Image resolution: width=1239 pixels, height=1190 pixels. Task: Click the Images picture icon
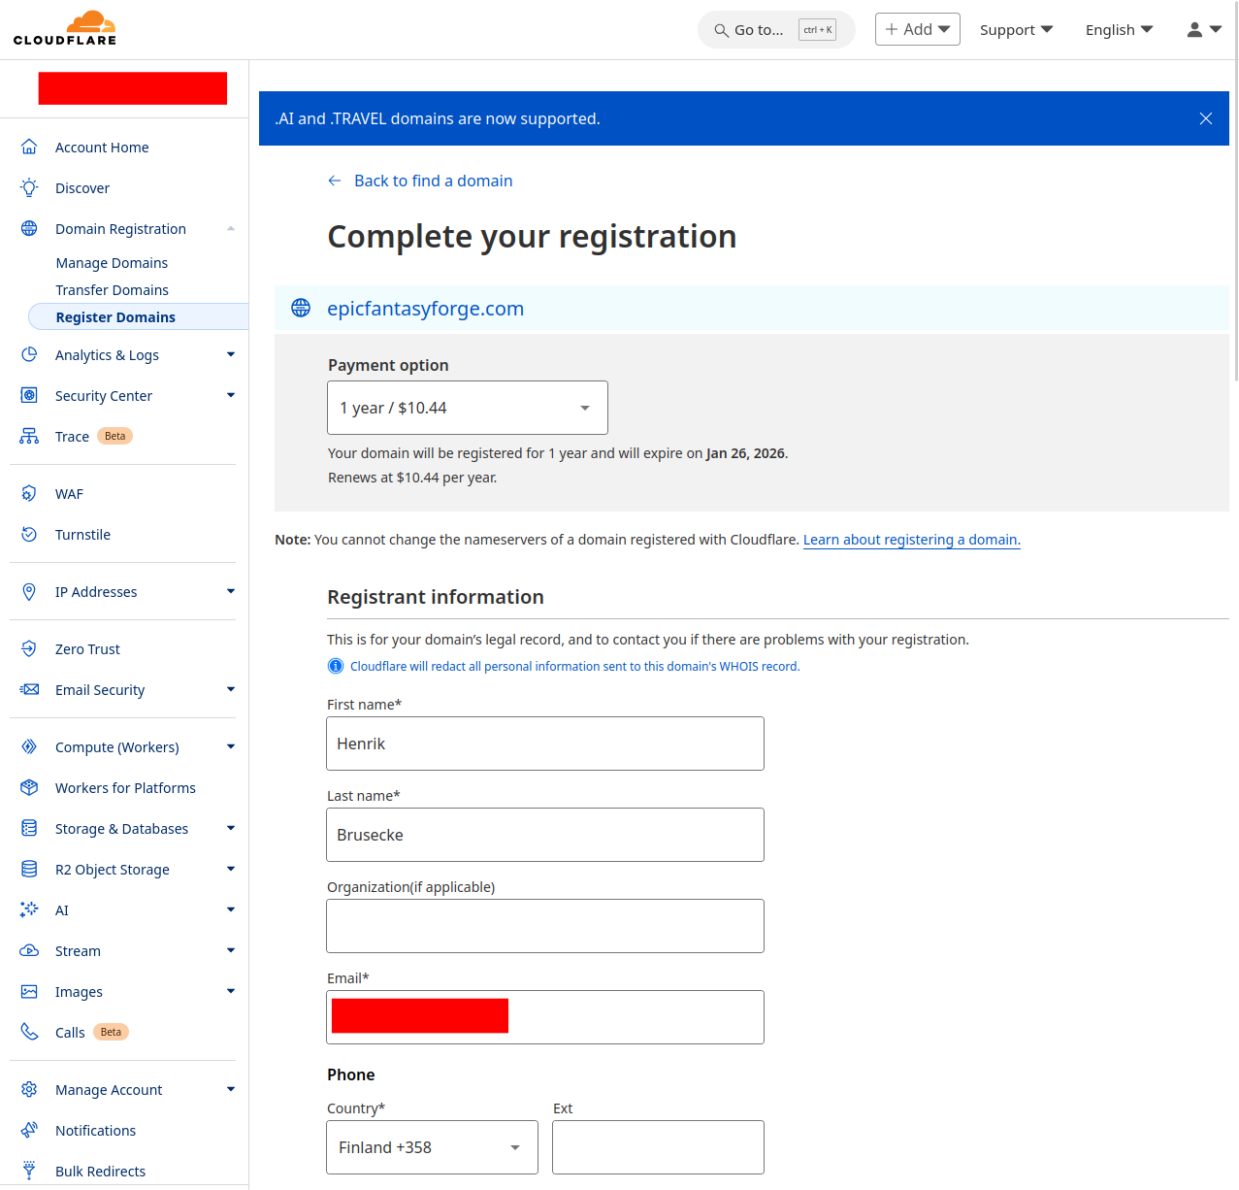pos(29,991)
